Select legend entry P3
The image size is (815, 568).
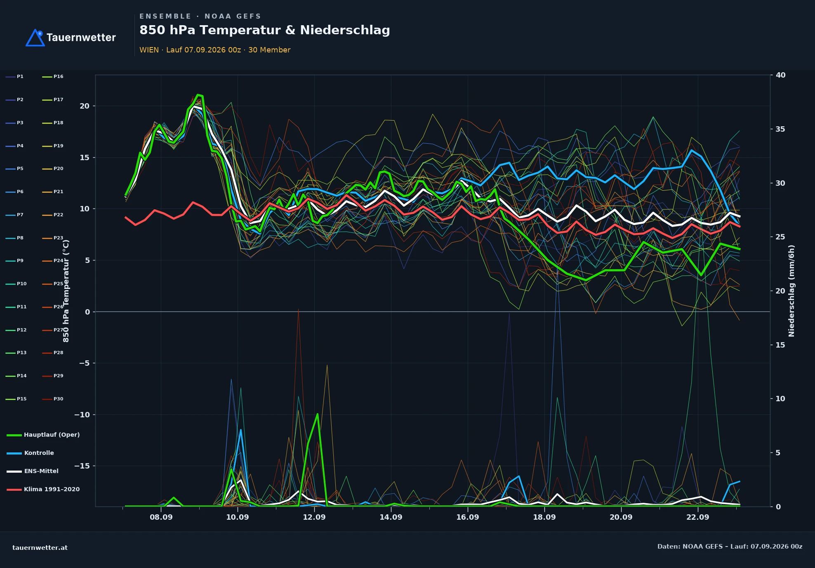coord(14,123)
